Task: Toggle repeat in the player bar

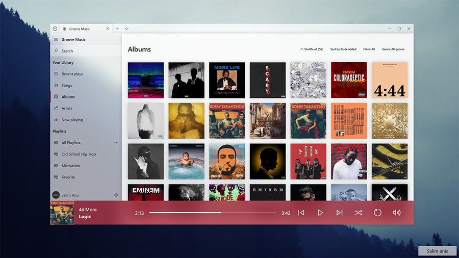Action: pos(377,213)
